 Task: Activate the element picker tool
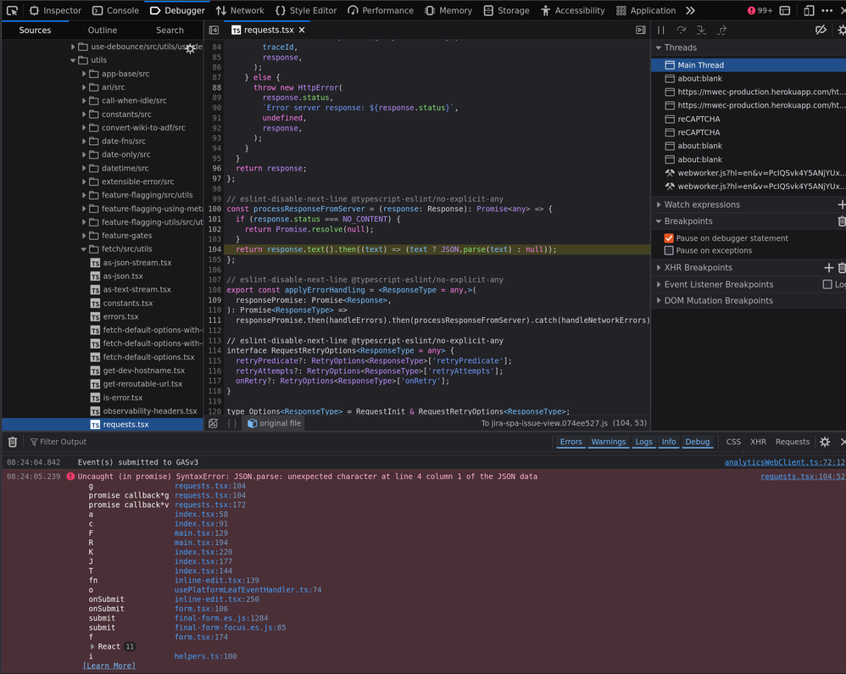coord(12,11)
